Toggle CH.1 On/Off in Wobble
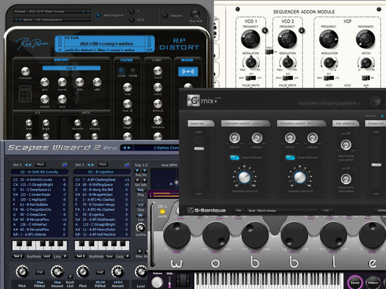 click(162, 211)
